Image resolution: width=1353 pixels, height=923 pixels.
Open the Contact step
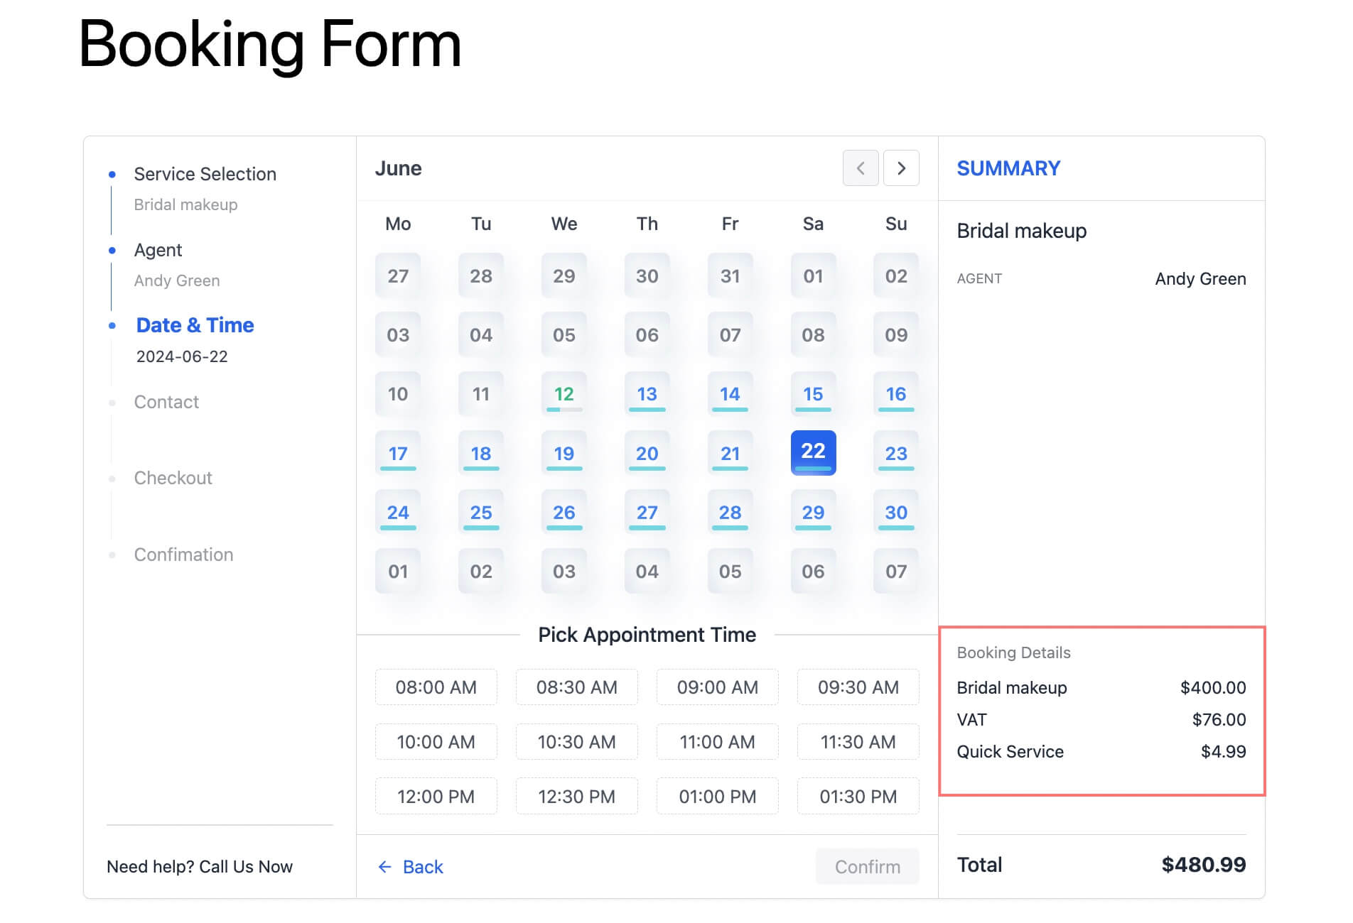166,402
